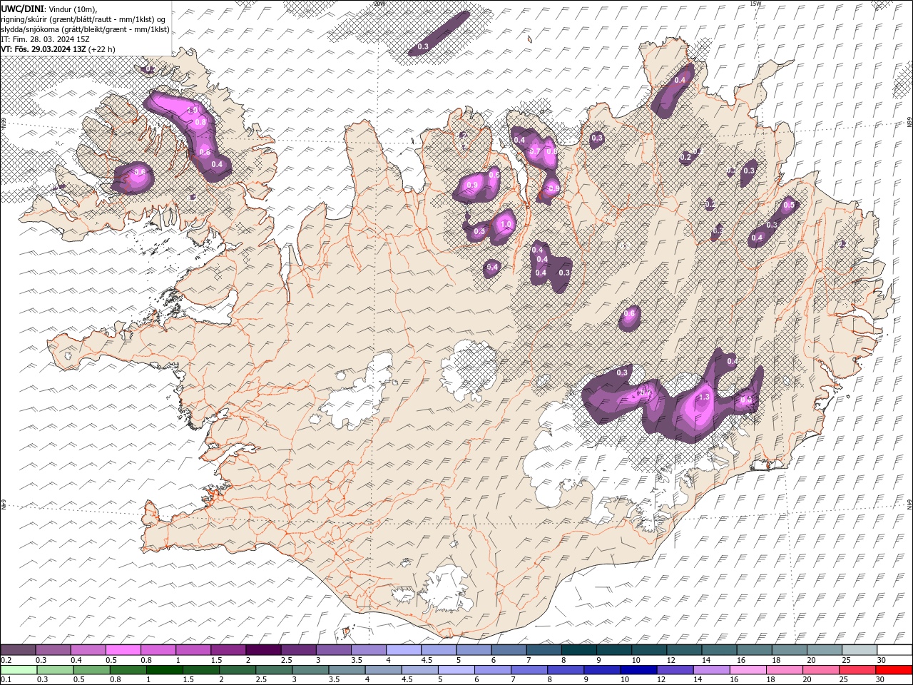913x685 pixels.
Task: Select the "0.1" label under the rain legend
Action: click(x=6, y=680)
